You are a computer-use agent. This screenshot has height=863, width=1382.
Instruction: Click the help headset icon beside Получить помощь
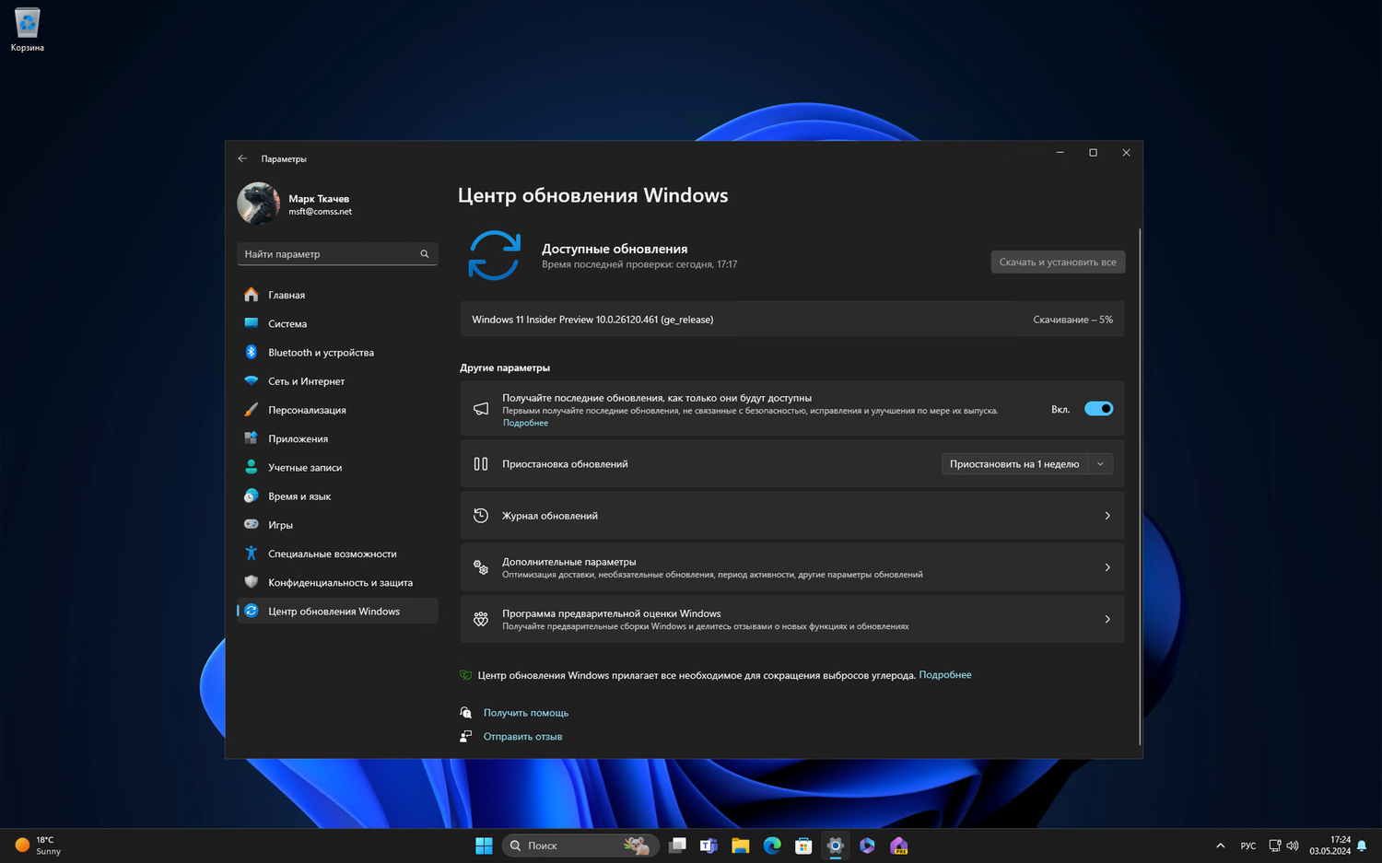[465, 713]
